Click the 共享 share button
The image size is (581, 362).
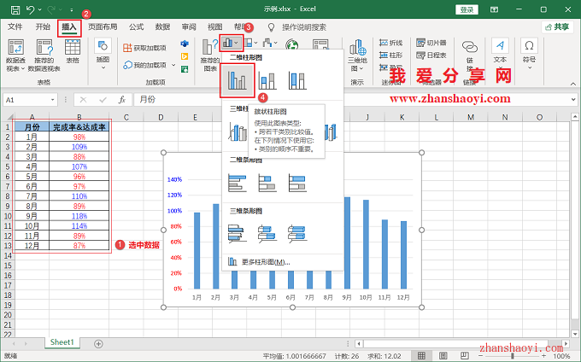557,27
